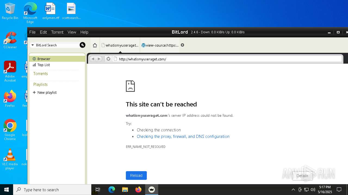Show hidden system tray icons
This screenshot has width=348, height=195.
coord(293,190)
